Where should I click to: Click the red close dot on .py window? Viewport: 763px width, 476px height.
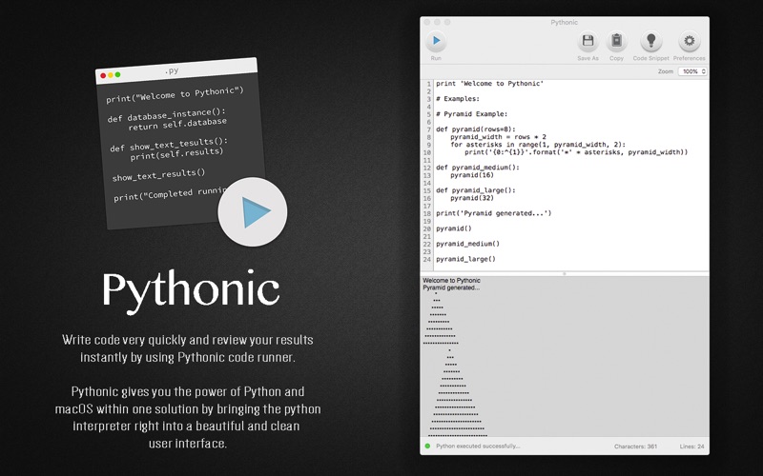point(103,75)
